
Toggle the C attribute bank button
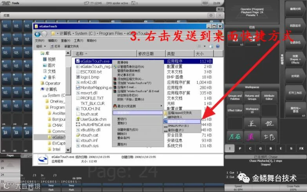[x=250, y=148]
